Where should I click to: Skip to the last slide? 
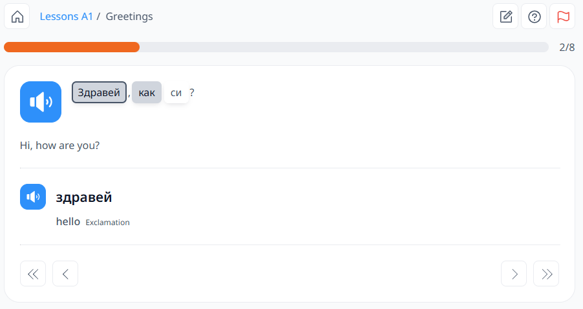(546, 274)
